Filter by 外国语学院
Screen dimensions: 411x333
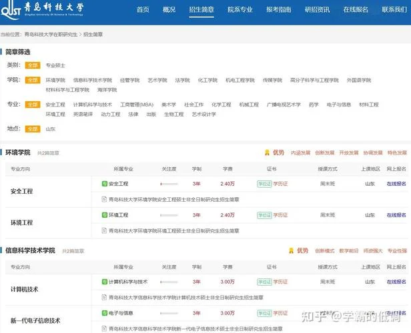tap(359, 80)
